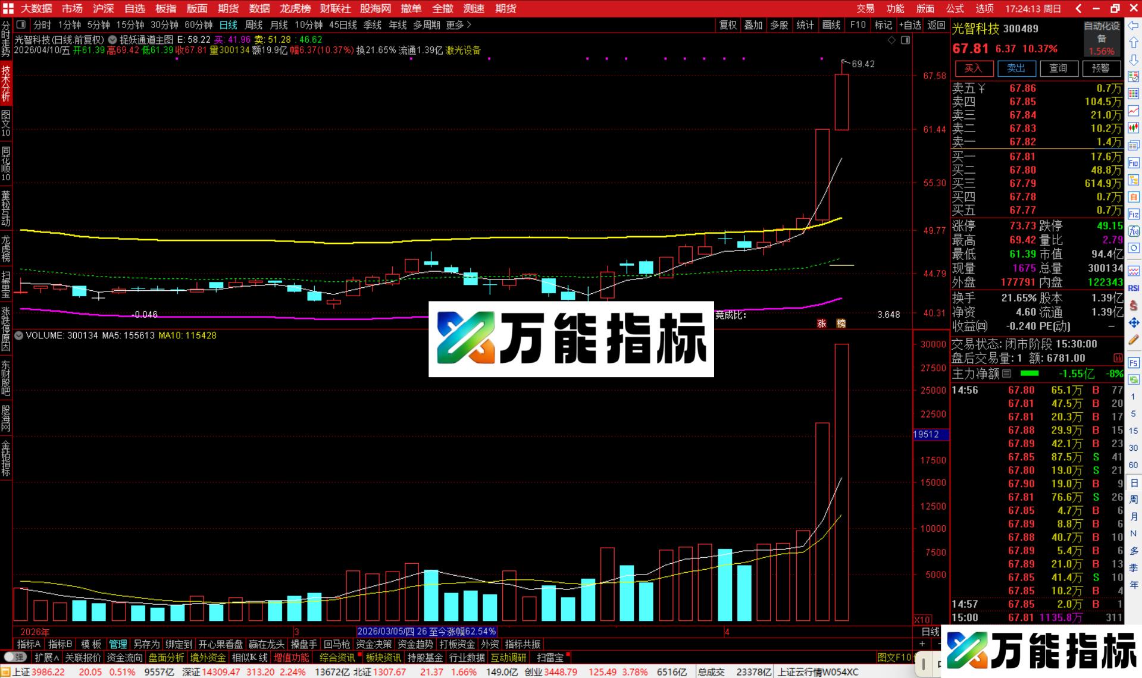Toggle 复权 price adjustment in the toolbar
Image resolution: width=1142 pixels, height=678 pixels.
point(727,26)
